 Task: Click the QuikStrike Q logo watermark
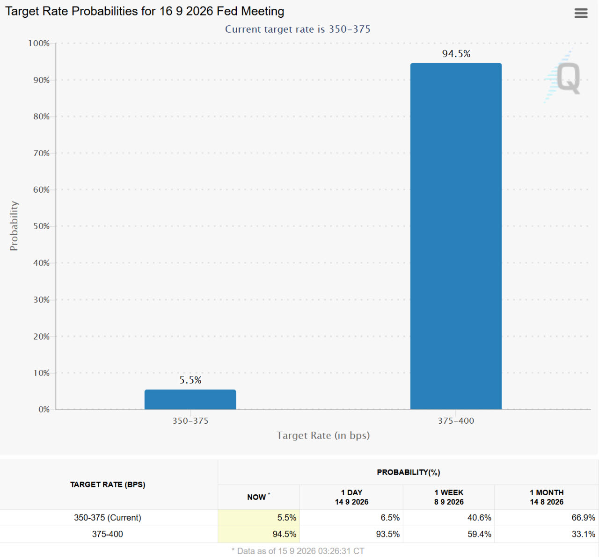pos(563,77)
